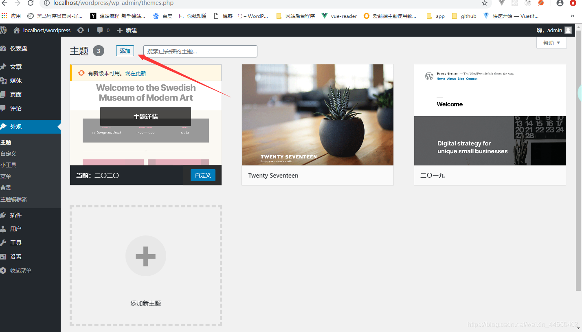
Task: Open the 建站流程 bookmark
Action: coord(118,16)
